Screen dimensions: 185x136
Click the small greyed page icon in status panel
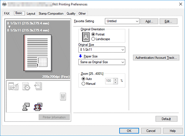tap(63, 96)
